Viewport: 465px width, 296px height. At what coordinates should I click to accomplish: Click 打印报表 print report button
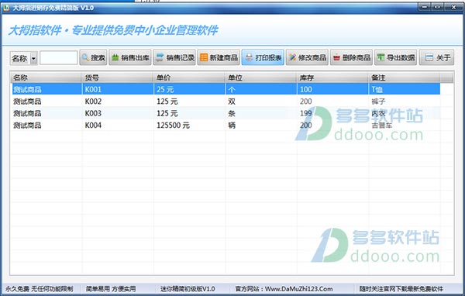pos(263,57)
